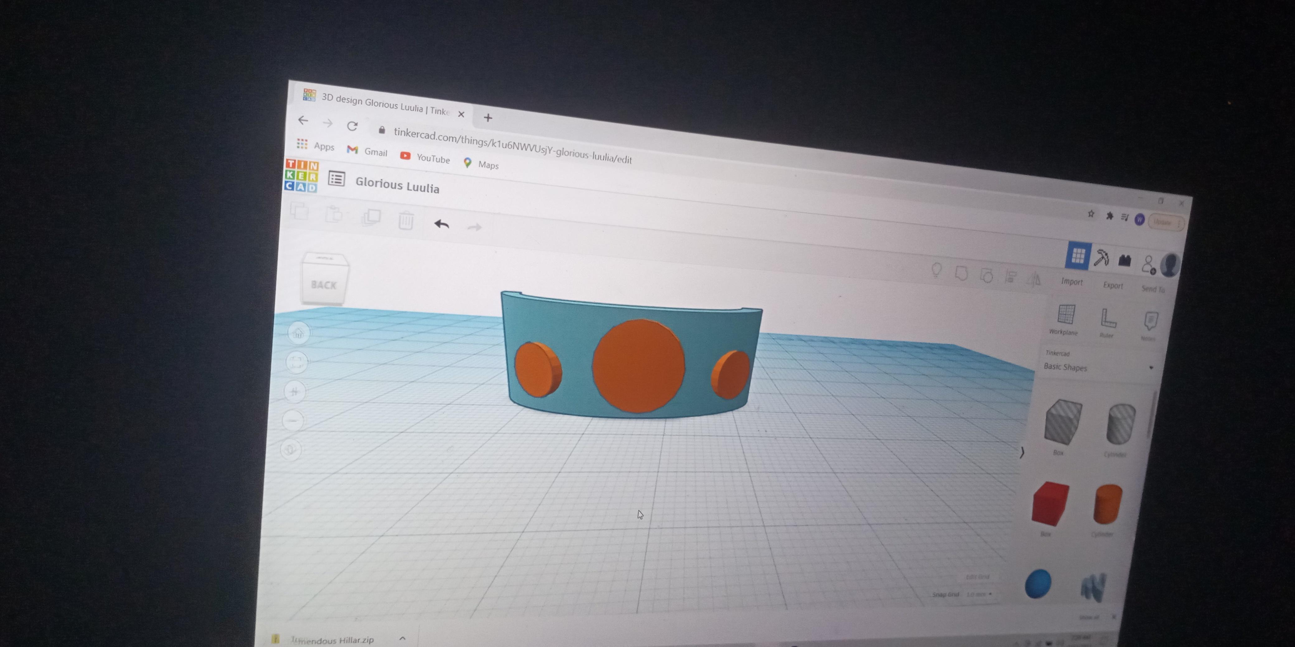Screen dimensions: 1295x647
Task: Click the Group shapes icon
Action: 961,273
